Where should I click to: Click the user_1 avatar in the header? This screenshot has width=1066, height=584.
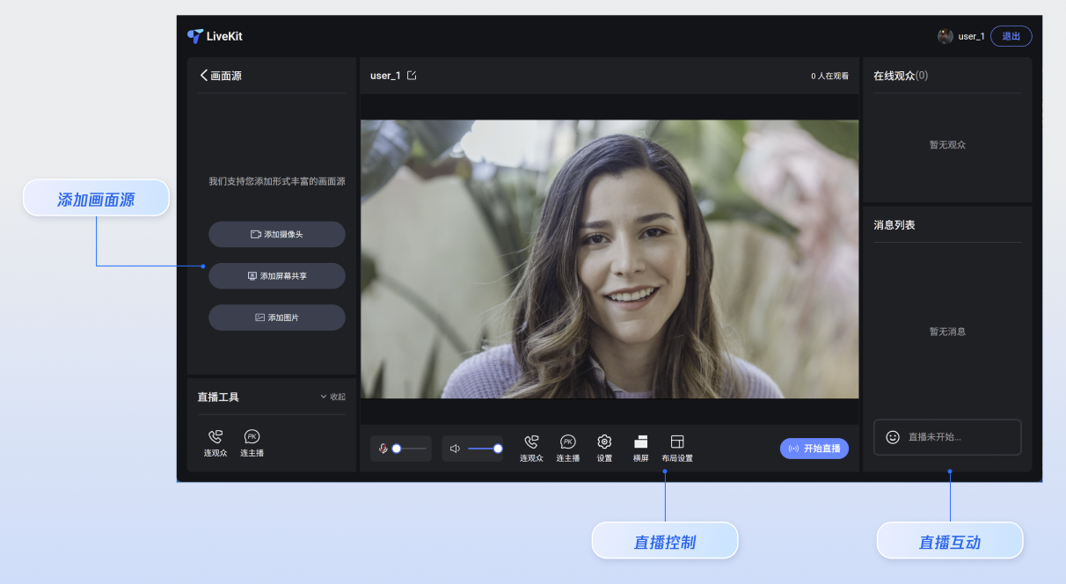coord(946,36)
